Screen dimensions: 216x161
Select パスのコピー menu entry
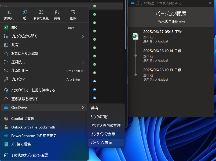[44, 71]
